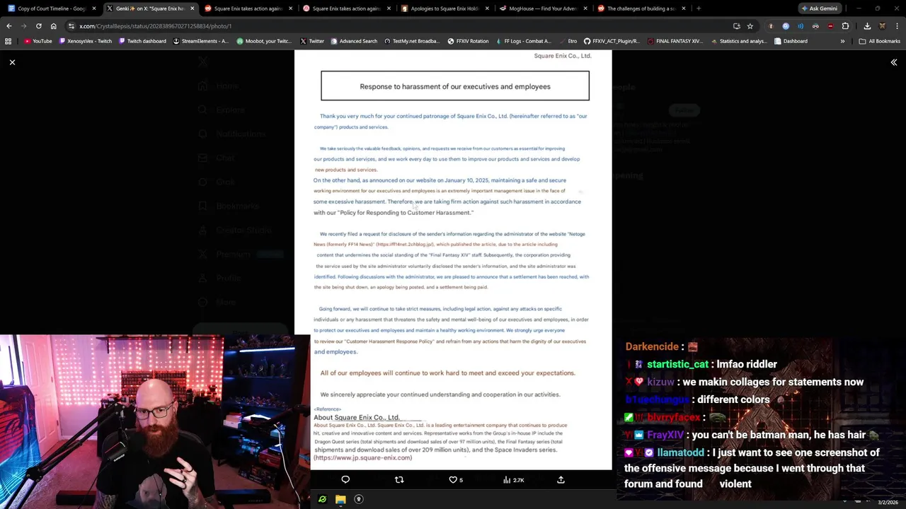Click the repost icon under the photo
The image size is (906, 509).
click(399, 480)
